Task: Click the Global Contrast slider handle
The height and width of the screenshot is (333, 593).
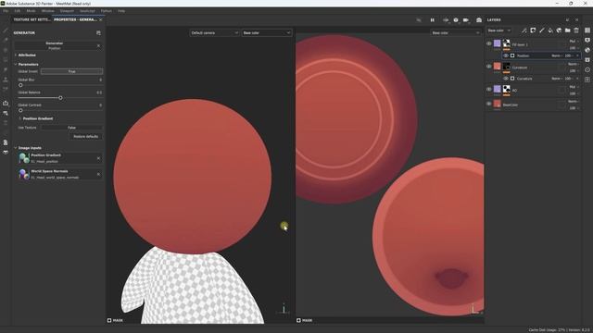Action: pyautogui.click(x=20, y=110)
